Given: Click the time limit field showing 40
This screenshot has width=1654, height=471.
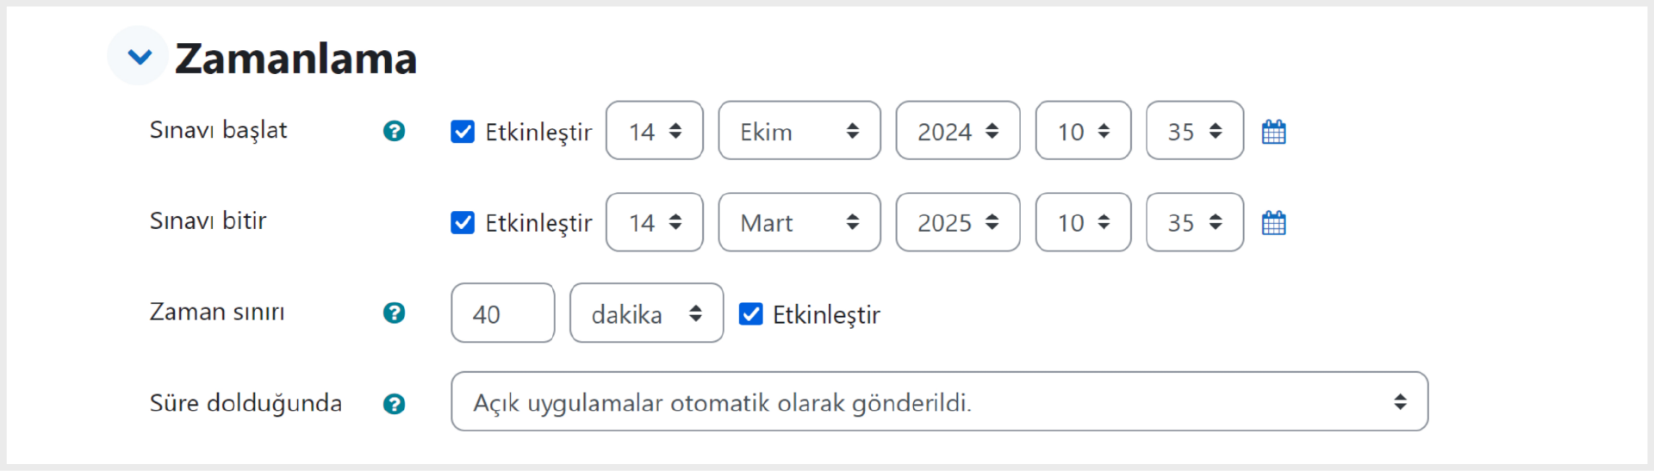Looking at the screenshot, I should coord(502,313).
